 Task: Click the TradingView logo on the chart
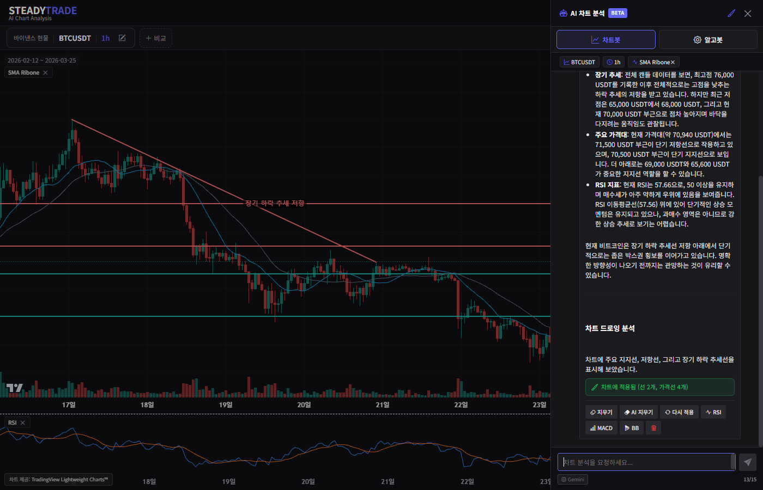(15, 388)
